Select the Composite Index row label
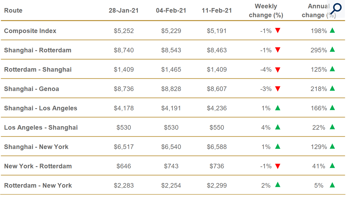 coord(30,31)
